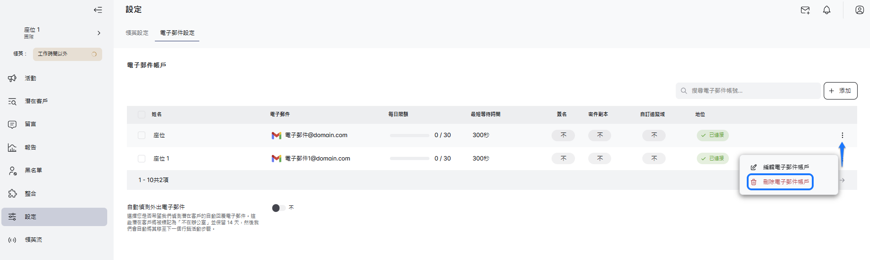
Task: Tick the select-all checkbox in table header
Action: [x=142, y=114]
